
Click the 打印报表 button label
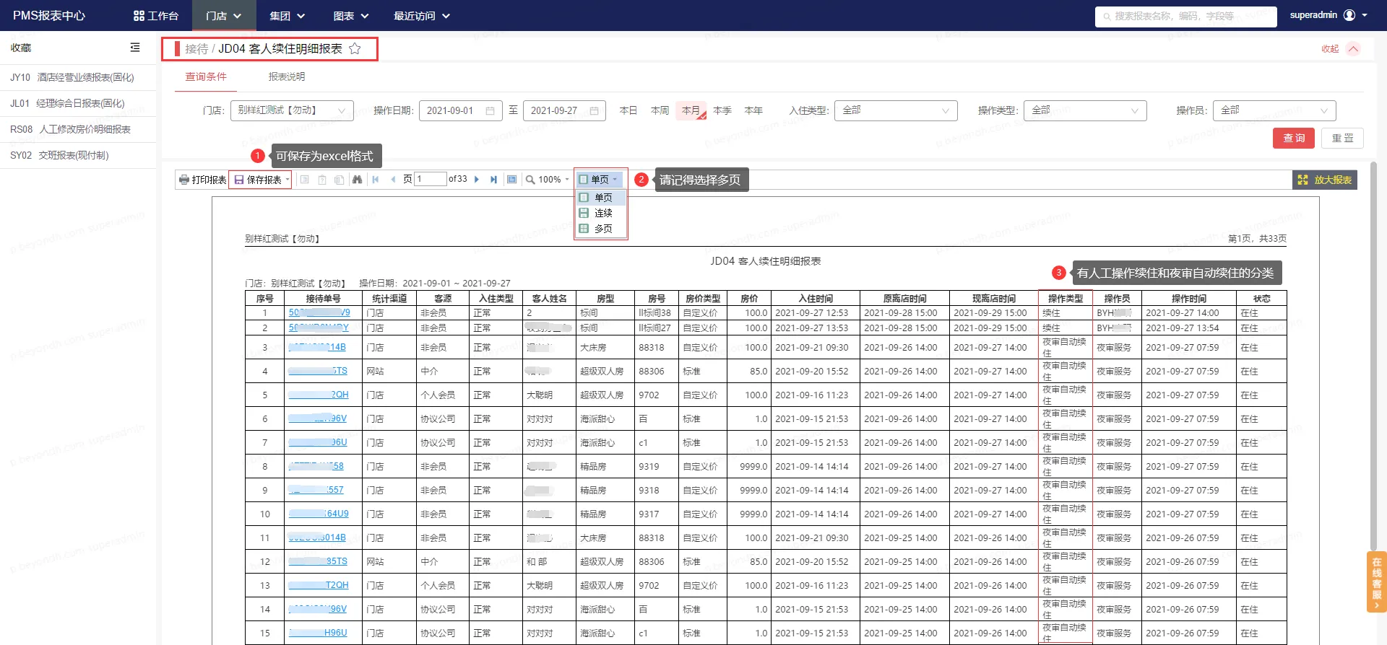[x=209, y=180]
